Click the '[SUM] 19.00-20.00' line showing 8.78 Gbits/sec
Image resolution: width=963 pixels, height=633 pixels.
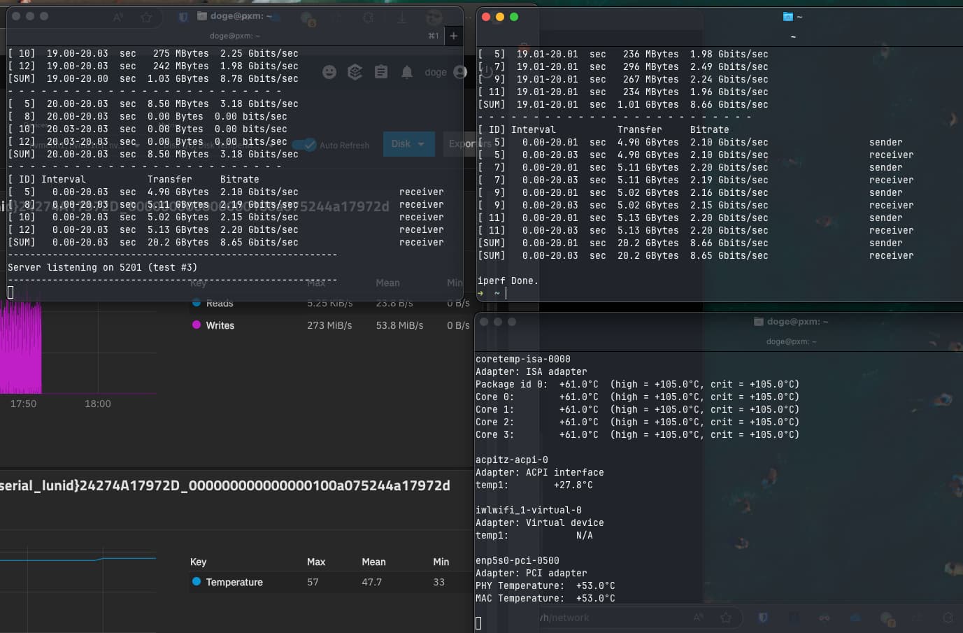click(x=153, y=78)
